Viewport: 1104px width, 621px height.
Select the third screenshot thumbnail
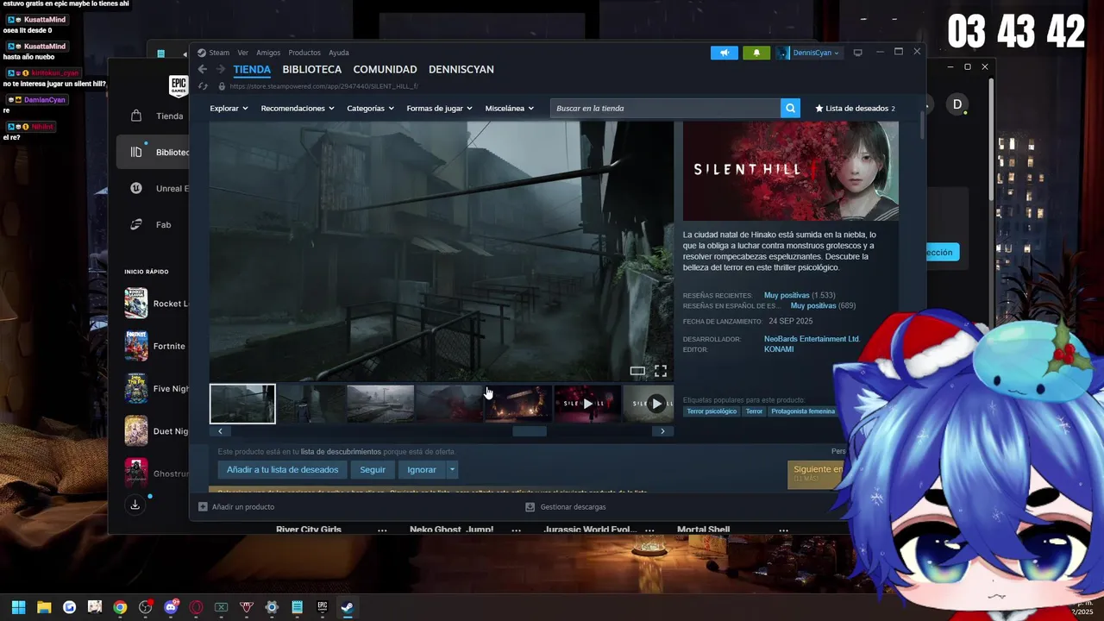coord(380,404)
